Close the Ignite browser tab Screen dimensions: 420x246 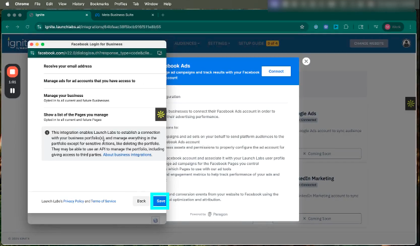pyautogui.click(x=86, y=15)
